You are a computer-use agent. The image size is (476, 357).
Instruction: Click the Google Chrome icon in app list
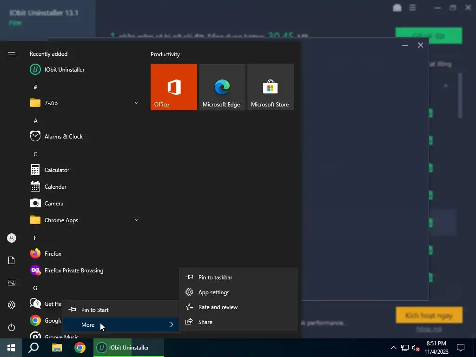pyautogui.click(x=35, y=320)
